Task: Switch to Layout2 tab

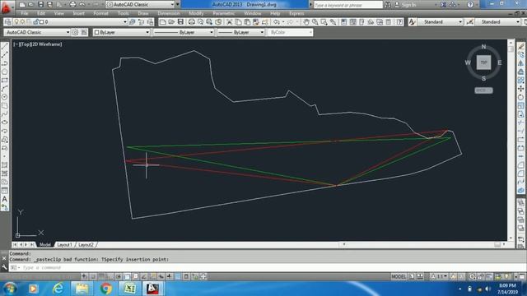Action: 86,245
